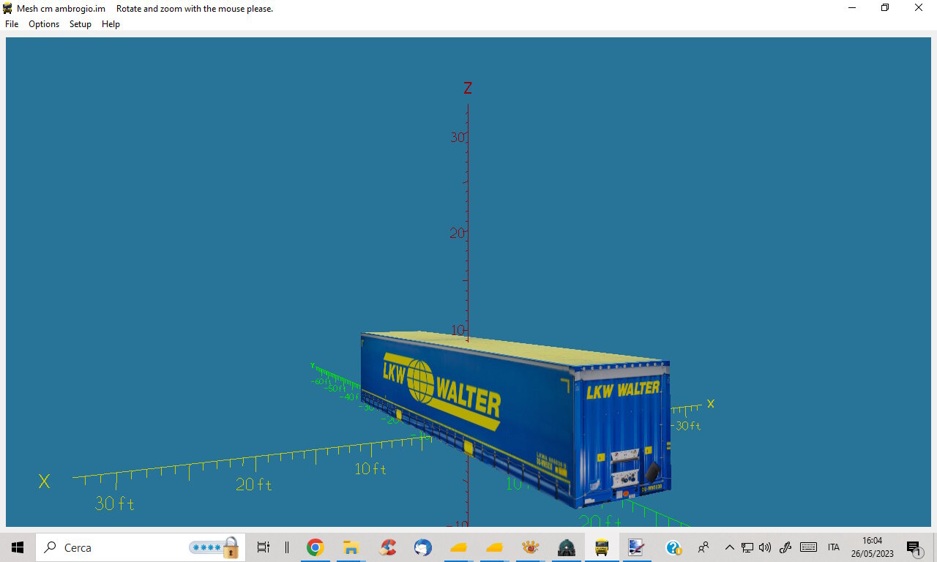
Task: Open the People icon in taskbar
Action: click(x=703, y=547)
